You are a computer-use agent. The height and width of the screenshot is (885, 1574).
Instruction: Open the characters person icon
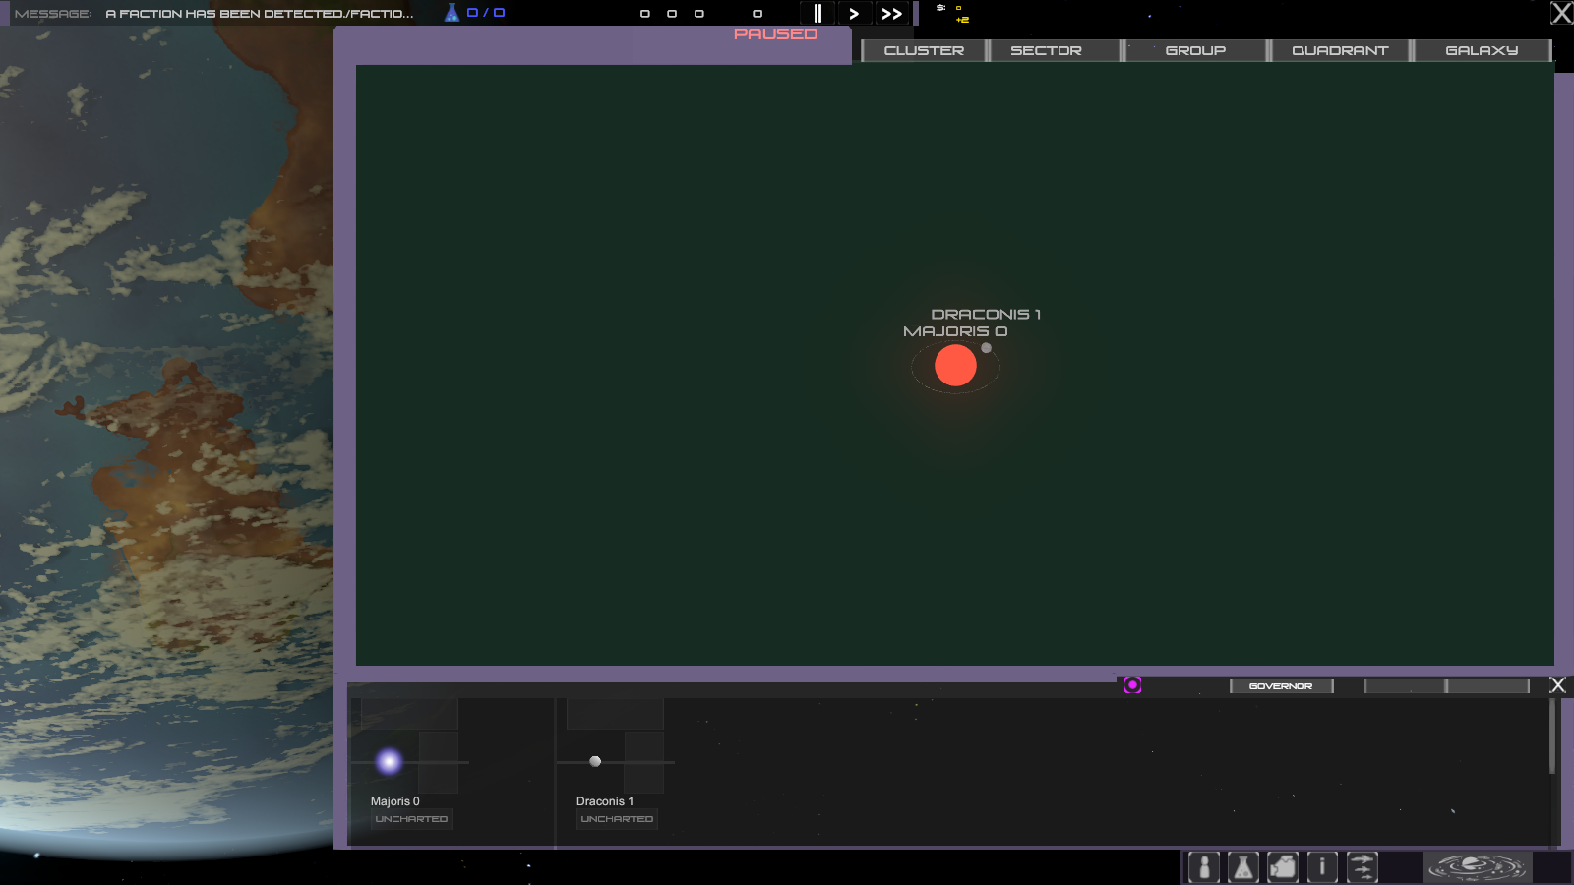click(1204, 867)
